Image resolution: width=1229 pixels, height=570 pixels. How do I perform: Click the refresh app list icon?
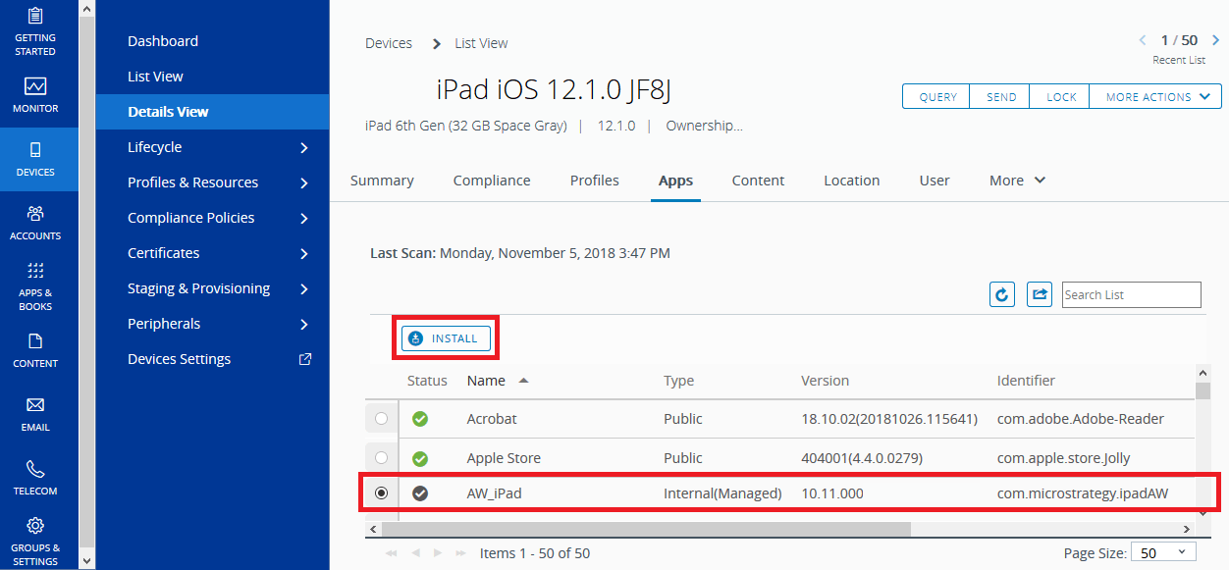click(1002, 294)
